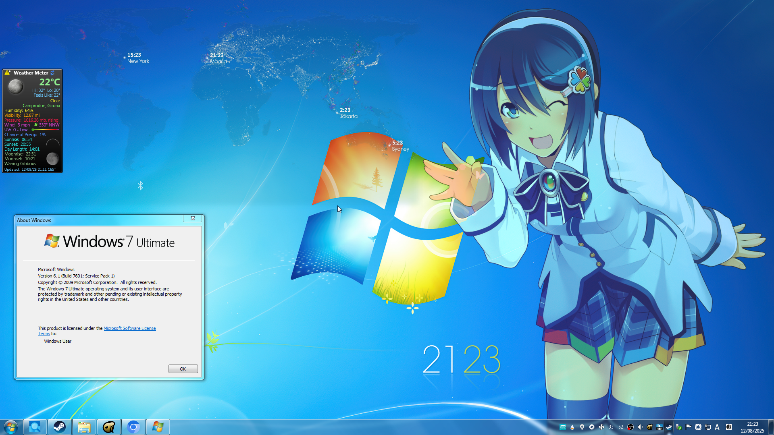Open the network connection tray icon
Screen dimensions: 774x435
point(707,427)
